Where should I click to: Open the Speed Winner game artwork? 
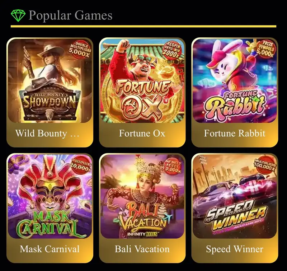[235, 196]
